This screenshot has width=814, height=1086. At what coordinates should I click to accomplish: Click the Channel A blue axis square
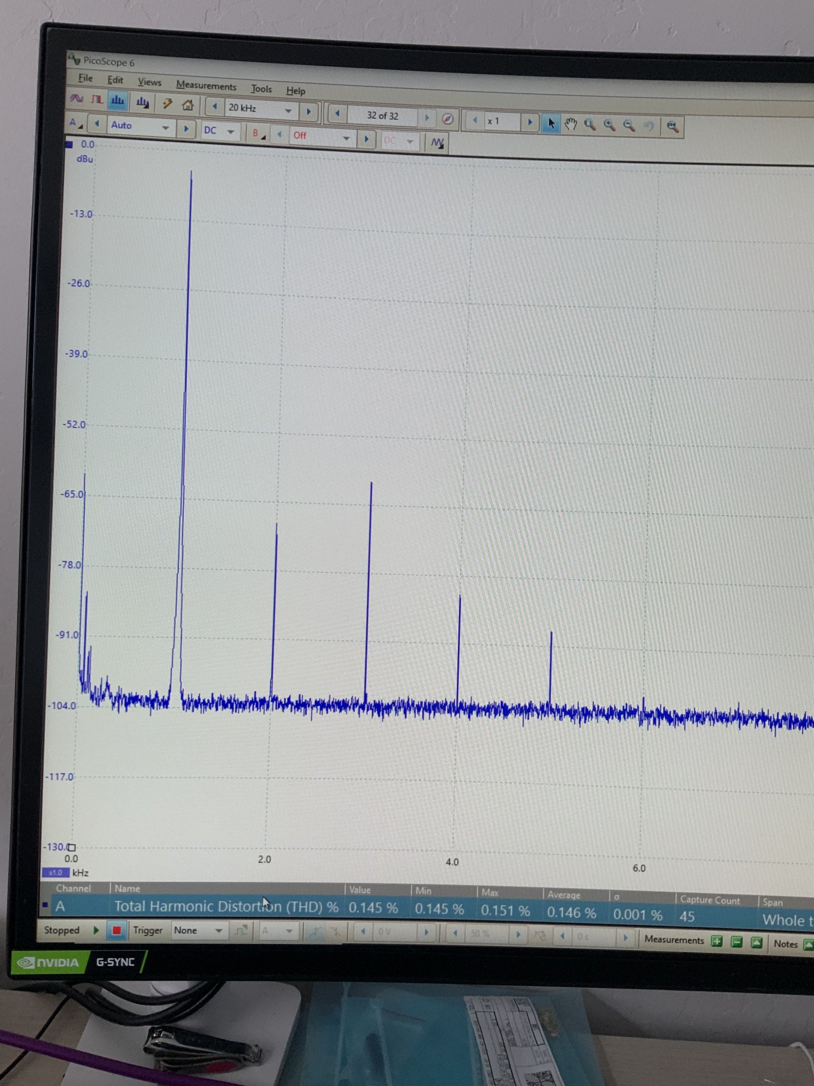click(x=69, y=144)
